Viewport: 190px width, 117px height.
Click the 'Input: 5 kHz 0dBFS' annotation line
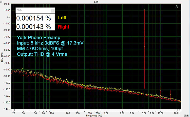[50, 43]
